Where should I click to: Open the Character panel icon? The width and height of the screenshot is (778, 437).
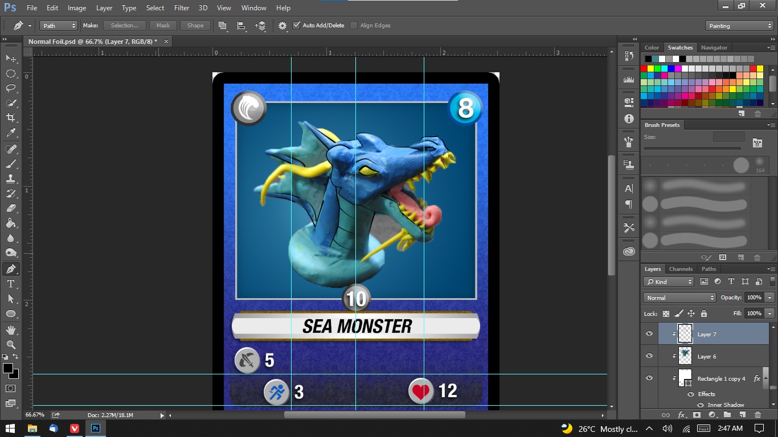tap(629, 188)
